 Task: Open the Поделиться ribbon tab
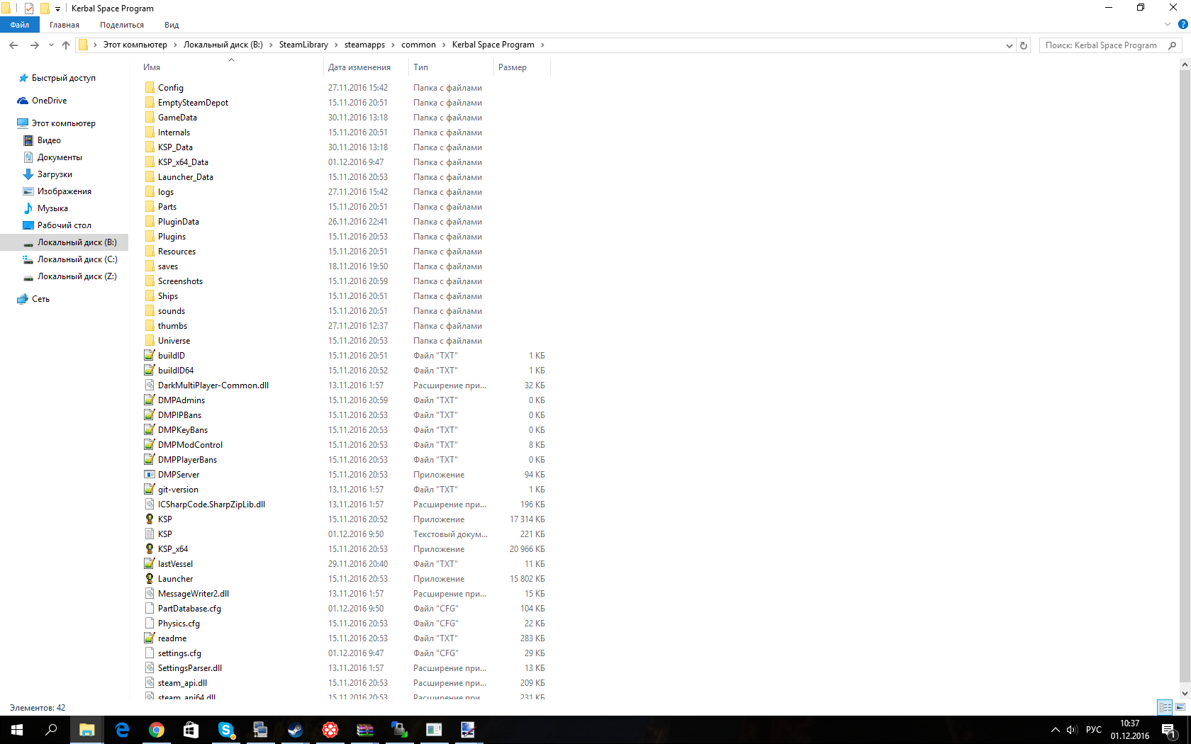point(122,25)
